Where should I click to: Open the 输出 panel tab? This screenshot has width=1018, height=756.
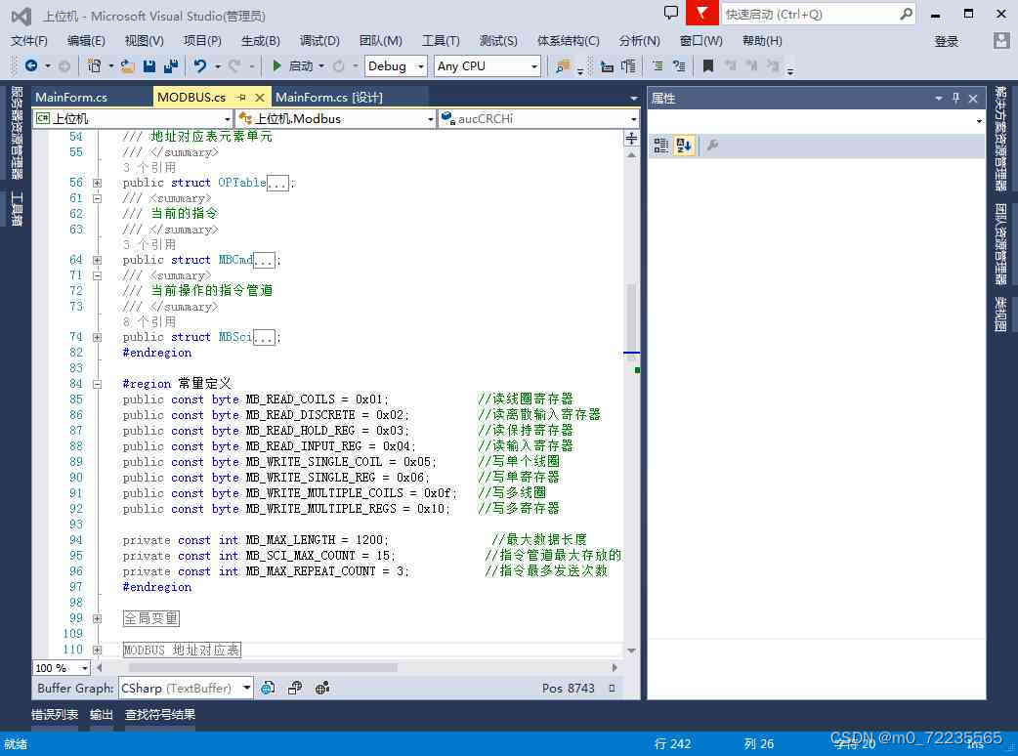(x=102, y=714)
